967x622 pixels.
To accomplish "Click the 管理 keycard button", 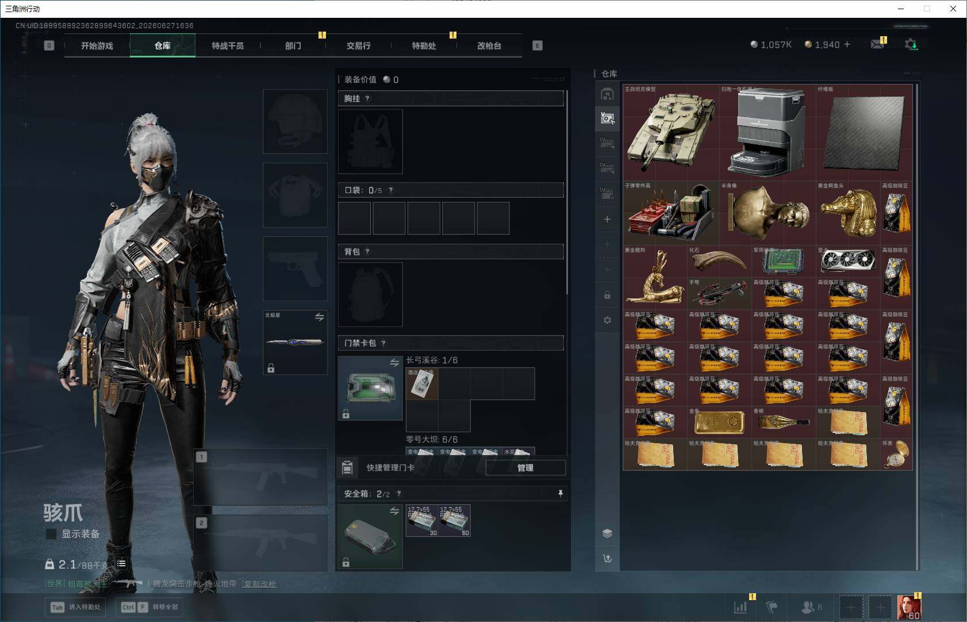I will coord(525,468).
